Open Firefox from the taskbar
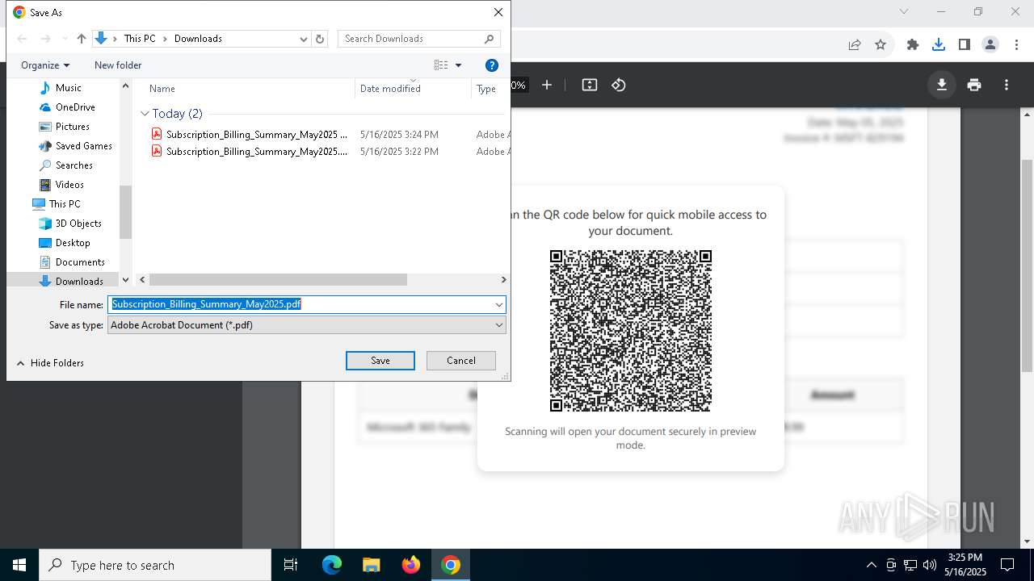Screen dimensions: 1034x581 411,565
